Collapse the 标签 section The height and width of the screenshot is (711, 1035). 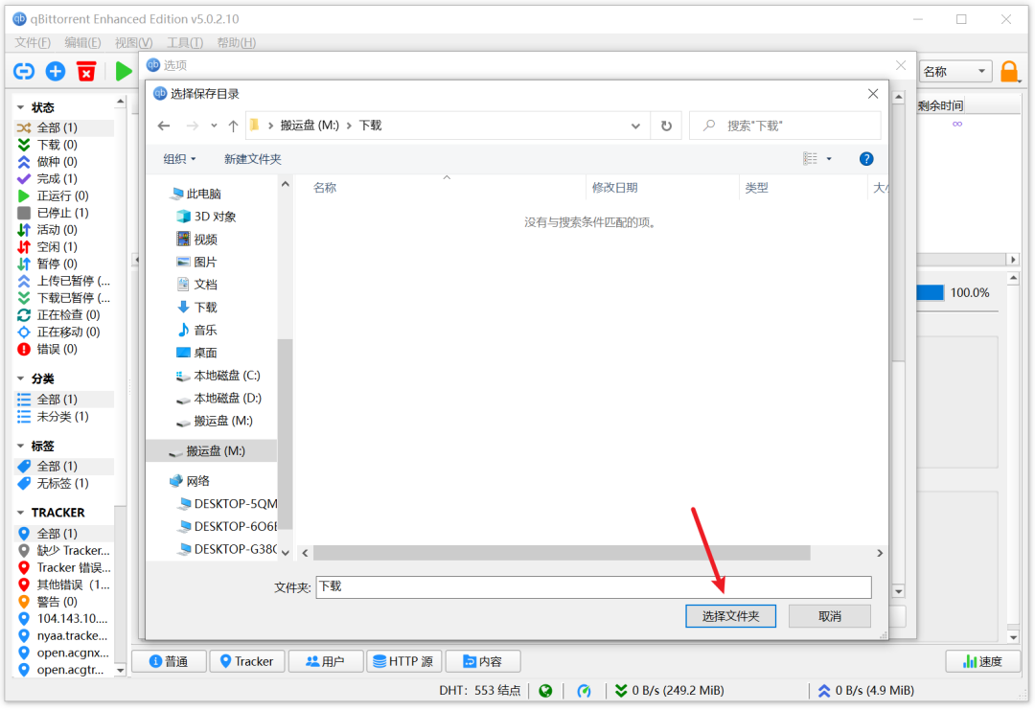[20, 447]
